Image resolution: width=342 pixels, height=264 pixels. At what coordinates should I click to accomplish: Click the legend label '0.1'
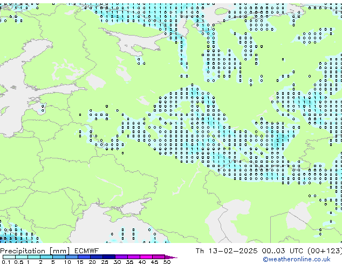(6, 262)
